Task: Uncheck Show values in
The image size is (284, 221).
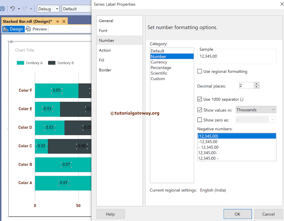Action: tap(199, 110)
